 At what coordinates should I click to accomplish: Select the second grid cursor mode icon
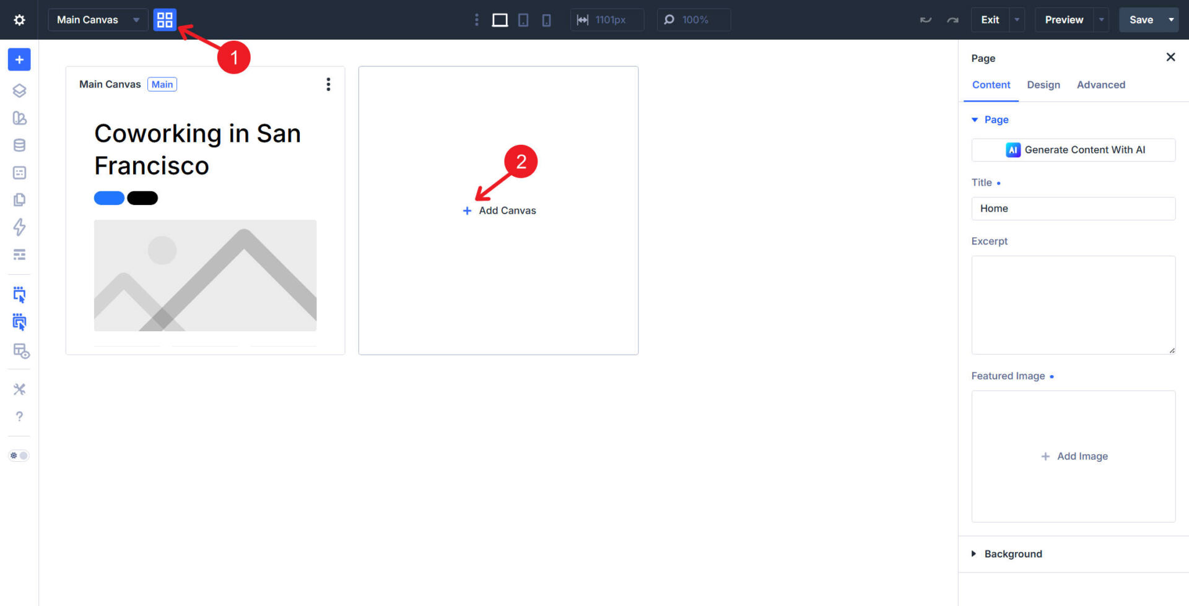(19, 322)
